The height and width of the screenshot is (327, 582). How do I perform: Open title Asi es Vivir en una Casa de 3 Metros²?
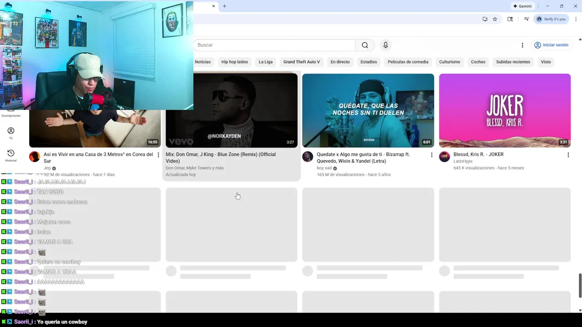pyautogui.click(x=98, y=158)
